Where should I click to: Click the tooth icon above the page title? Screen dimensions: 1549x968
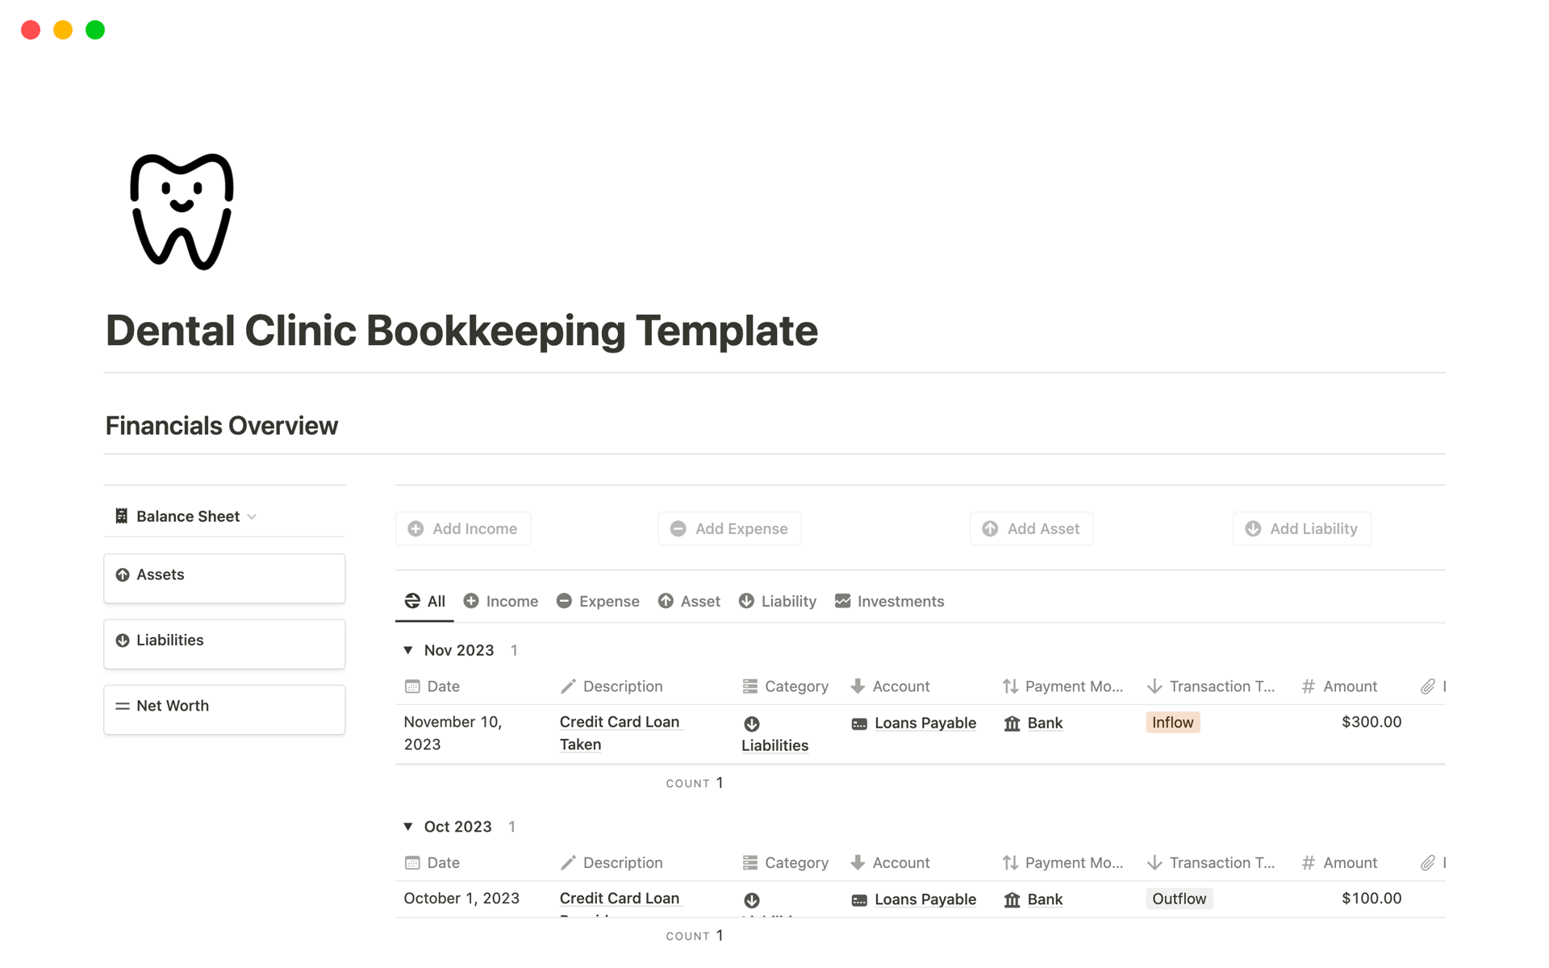[181, 210]
